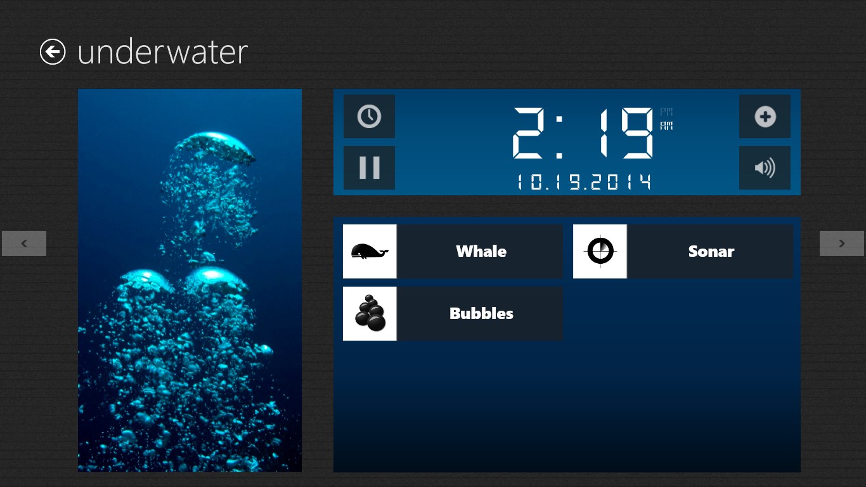Select the whale silhouette icon
The height and width of the screenshot is (487, 866).
coord(370,251)
